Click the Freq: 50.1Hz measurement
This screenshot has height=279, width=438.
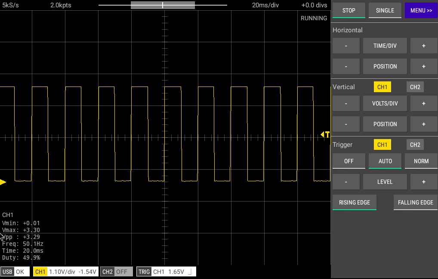click(23, 244)
